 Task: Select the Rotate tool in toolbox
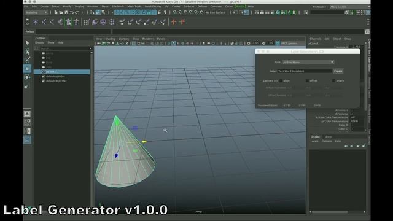[27, 77]
